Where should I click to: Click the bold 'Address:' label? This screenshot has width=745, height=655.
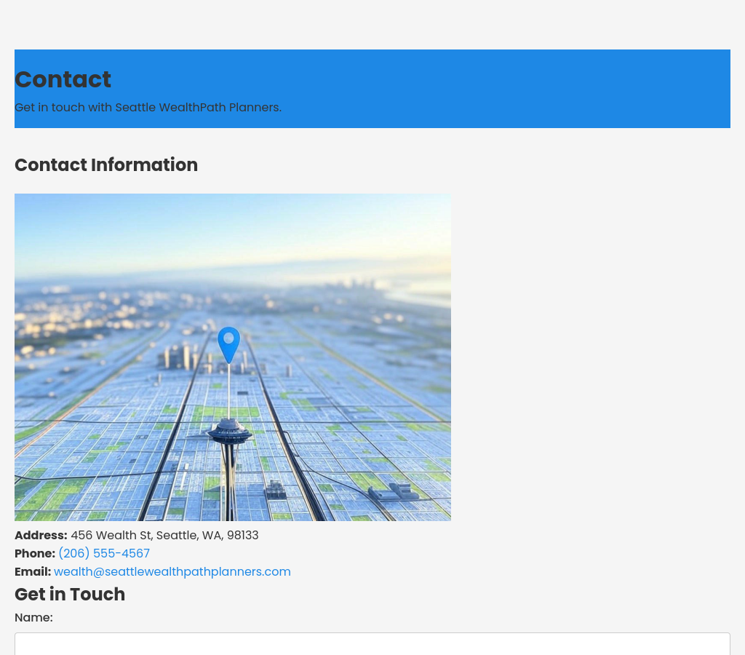pyautogui.click(x=41, y=536)
